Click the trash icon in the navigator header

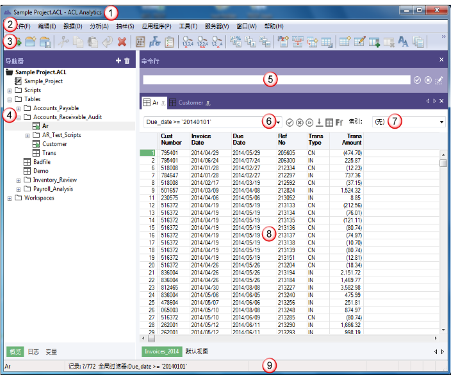(127, 61)
